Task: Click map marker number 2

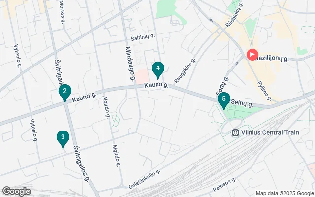Action: 65,92
